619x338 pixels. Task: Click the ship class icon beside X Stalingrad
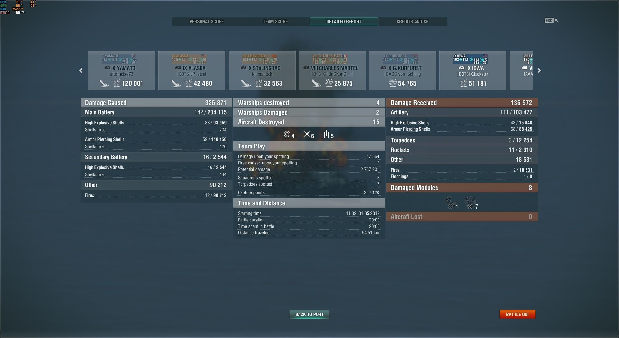(244, 68)
